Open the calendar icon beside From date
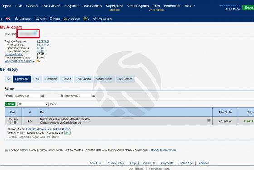This screenshot has width=254, height=170. pos(43,96)
